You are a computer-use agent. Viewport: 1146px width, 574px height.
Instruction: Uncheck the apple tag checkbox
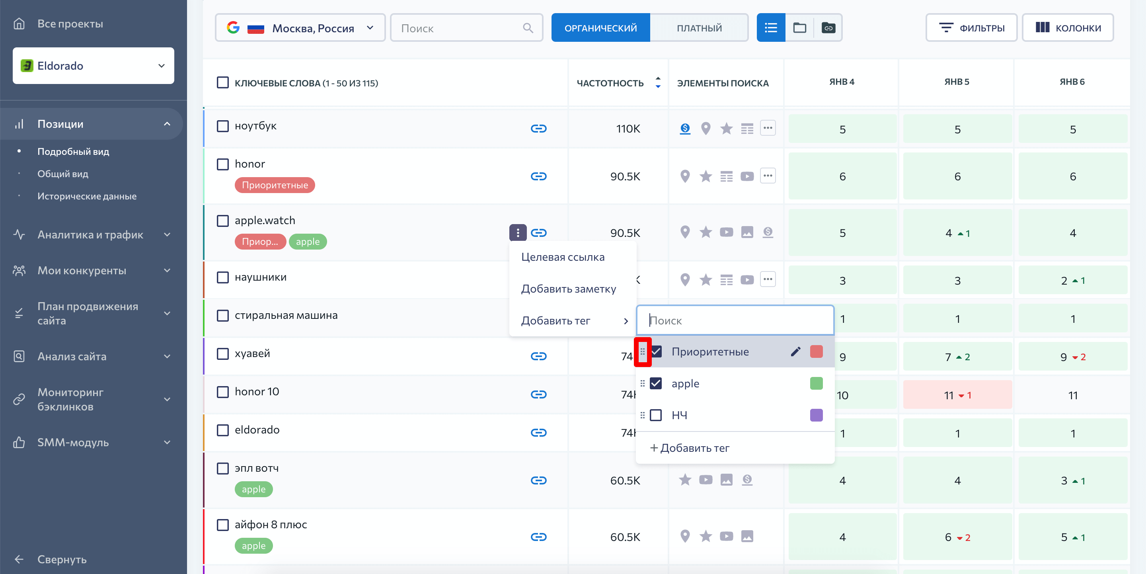point(656,384)
